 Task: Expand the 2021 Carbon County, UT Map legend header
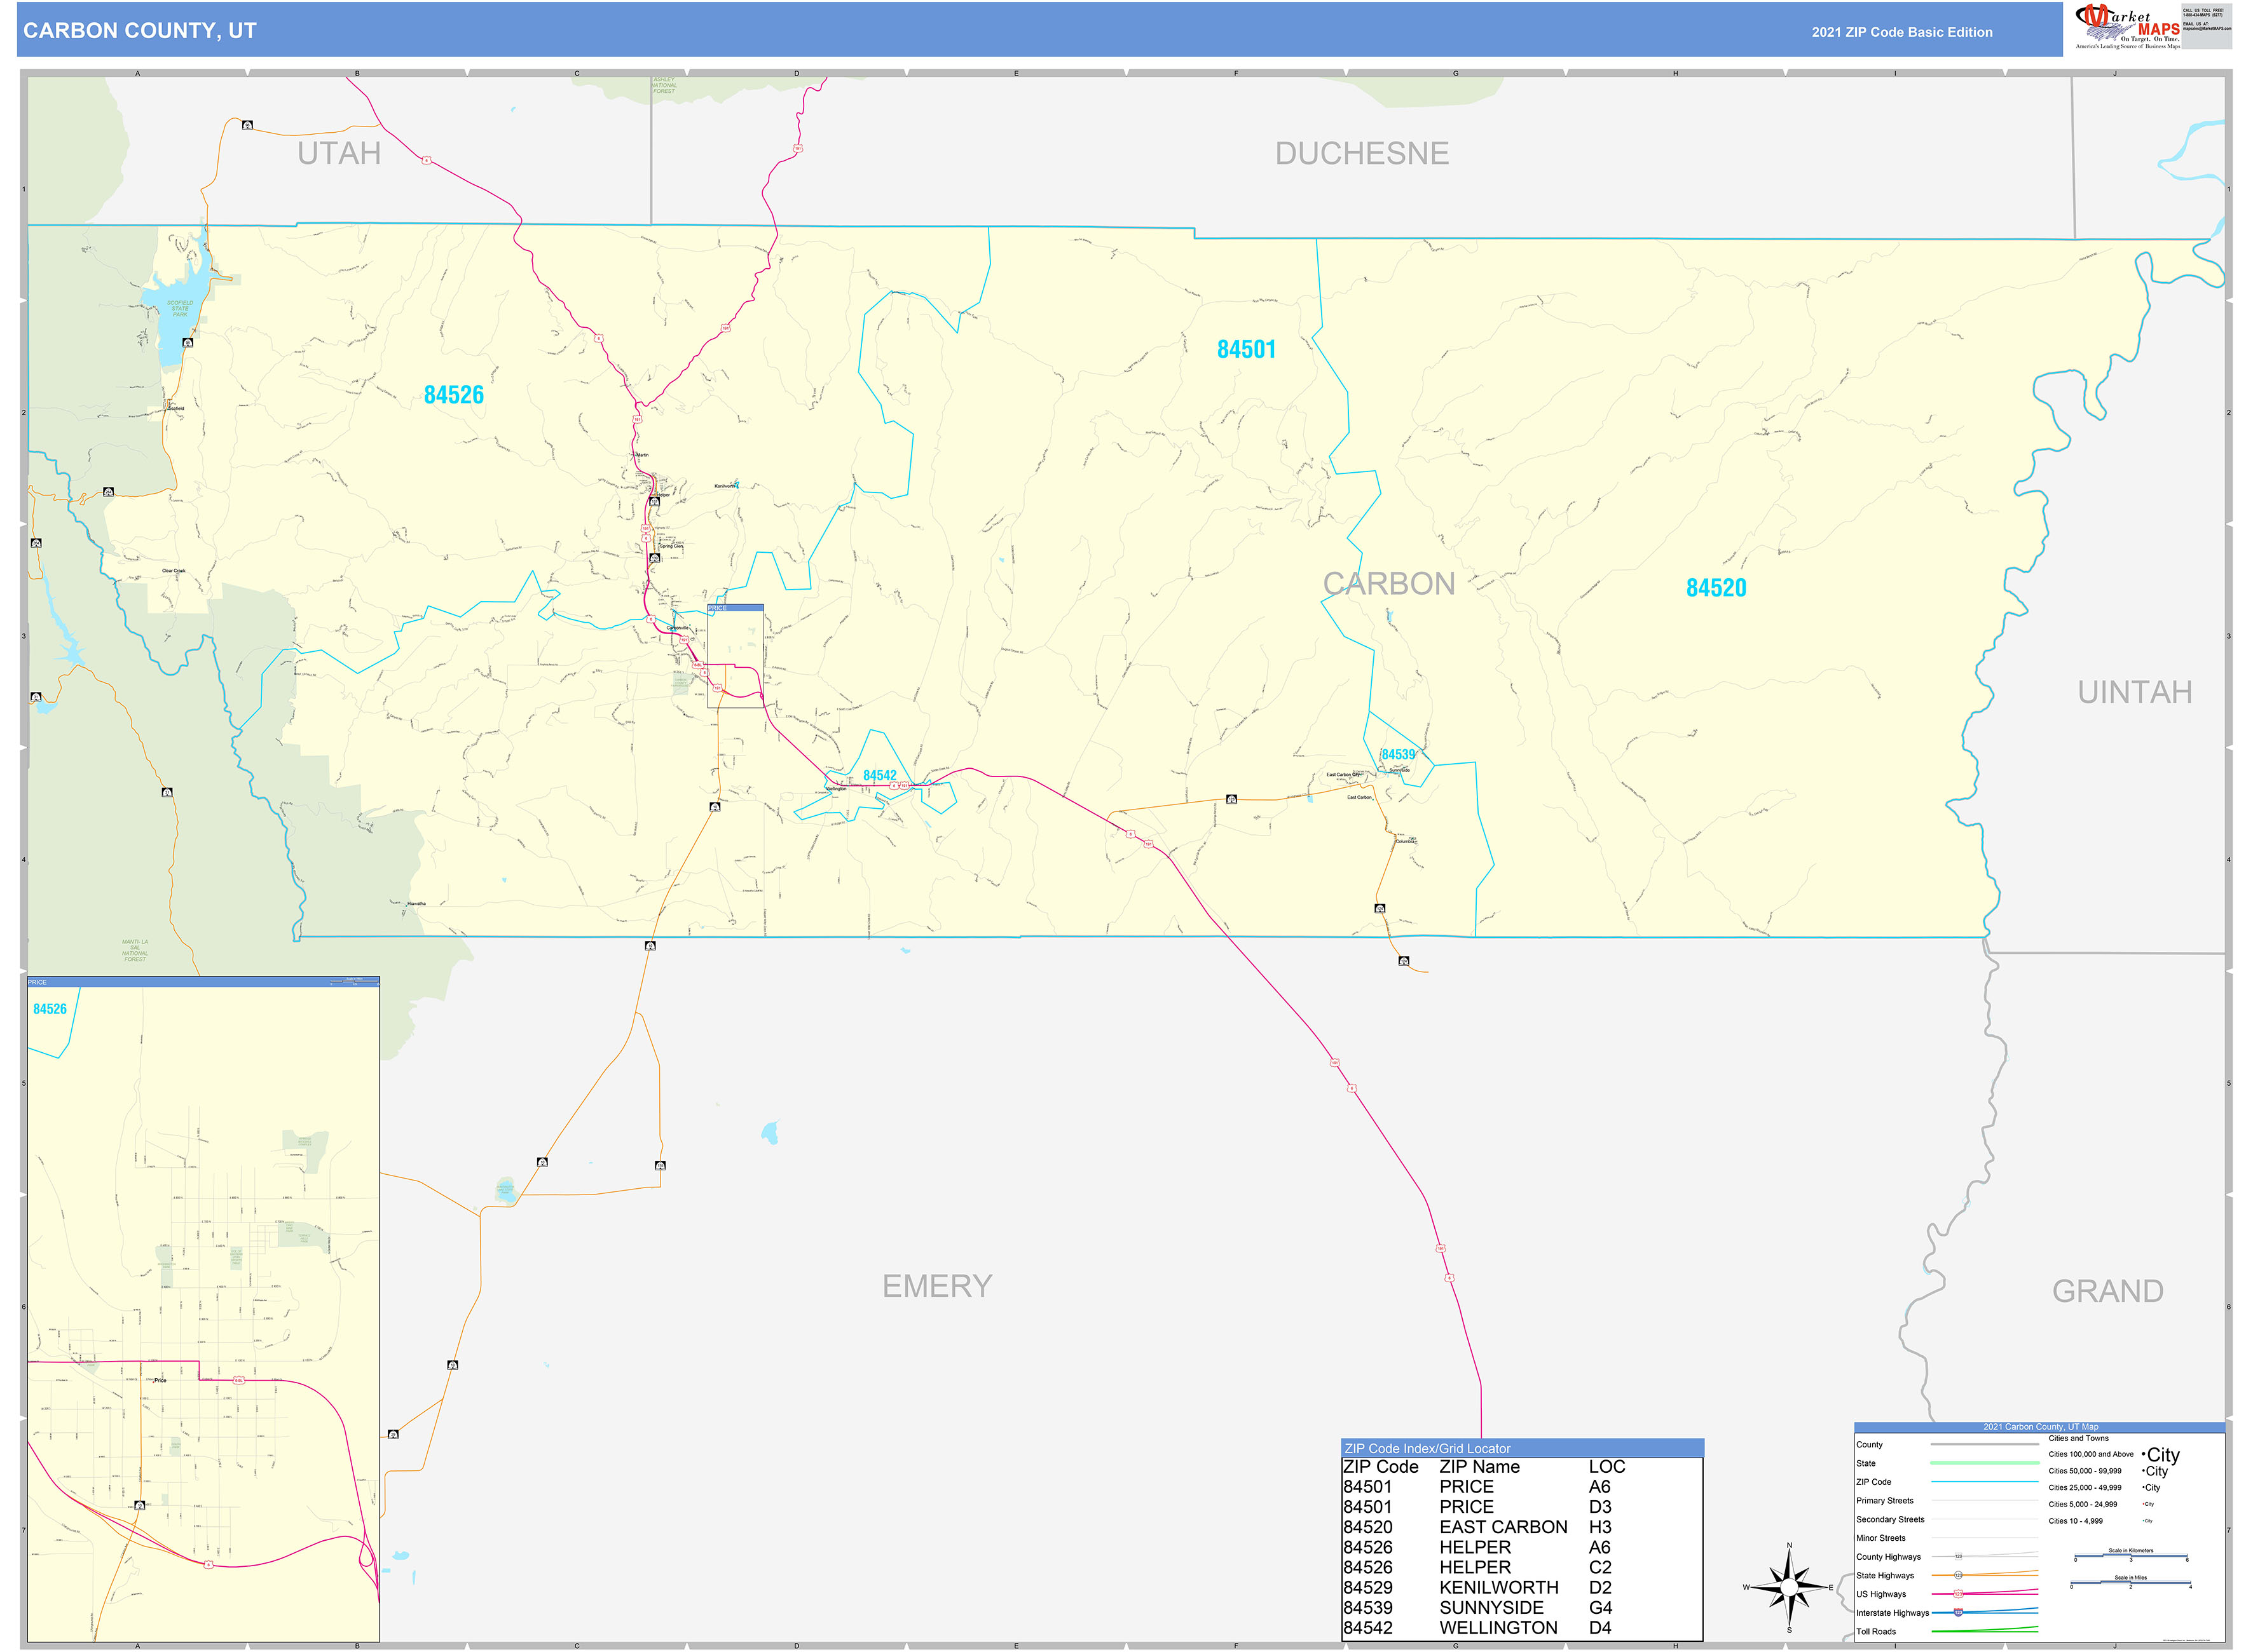(x=2041, y=1427)
